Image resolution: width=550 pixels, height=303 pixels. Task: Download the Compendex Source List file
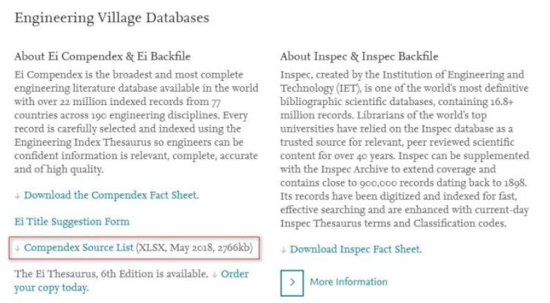pos(79,247)
